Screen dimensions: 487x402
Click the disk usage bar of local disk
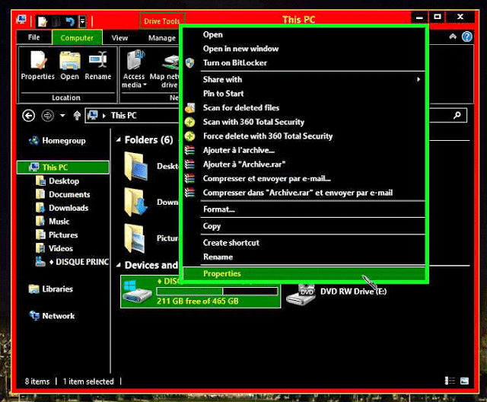217,292
